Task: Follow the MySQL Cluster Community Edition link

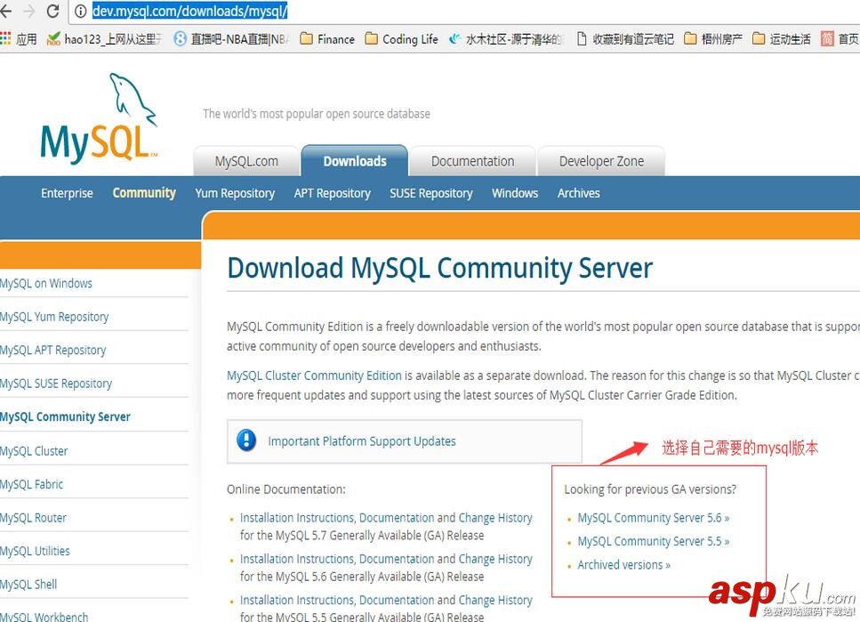Action: pyautogui.click(x=314, y=376)
